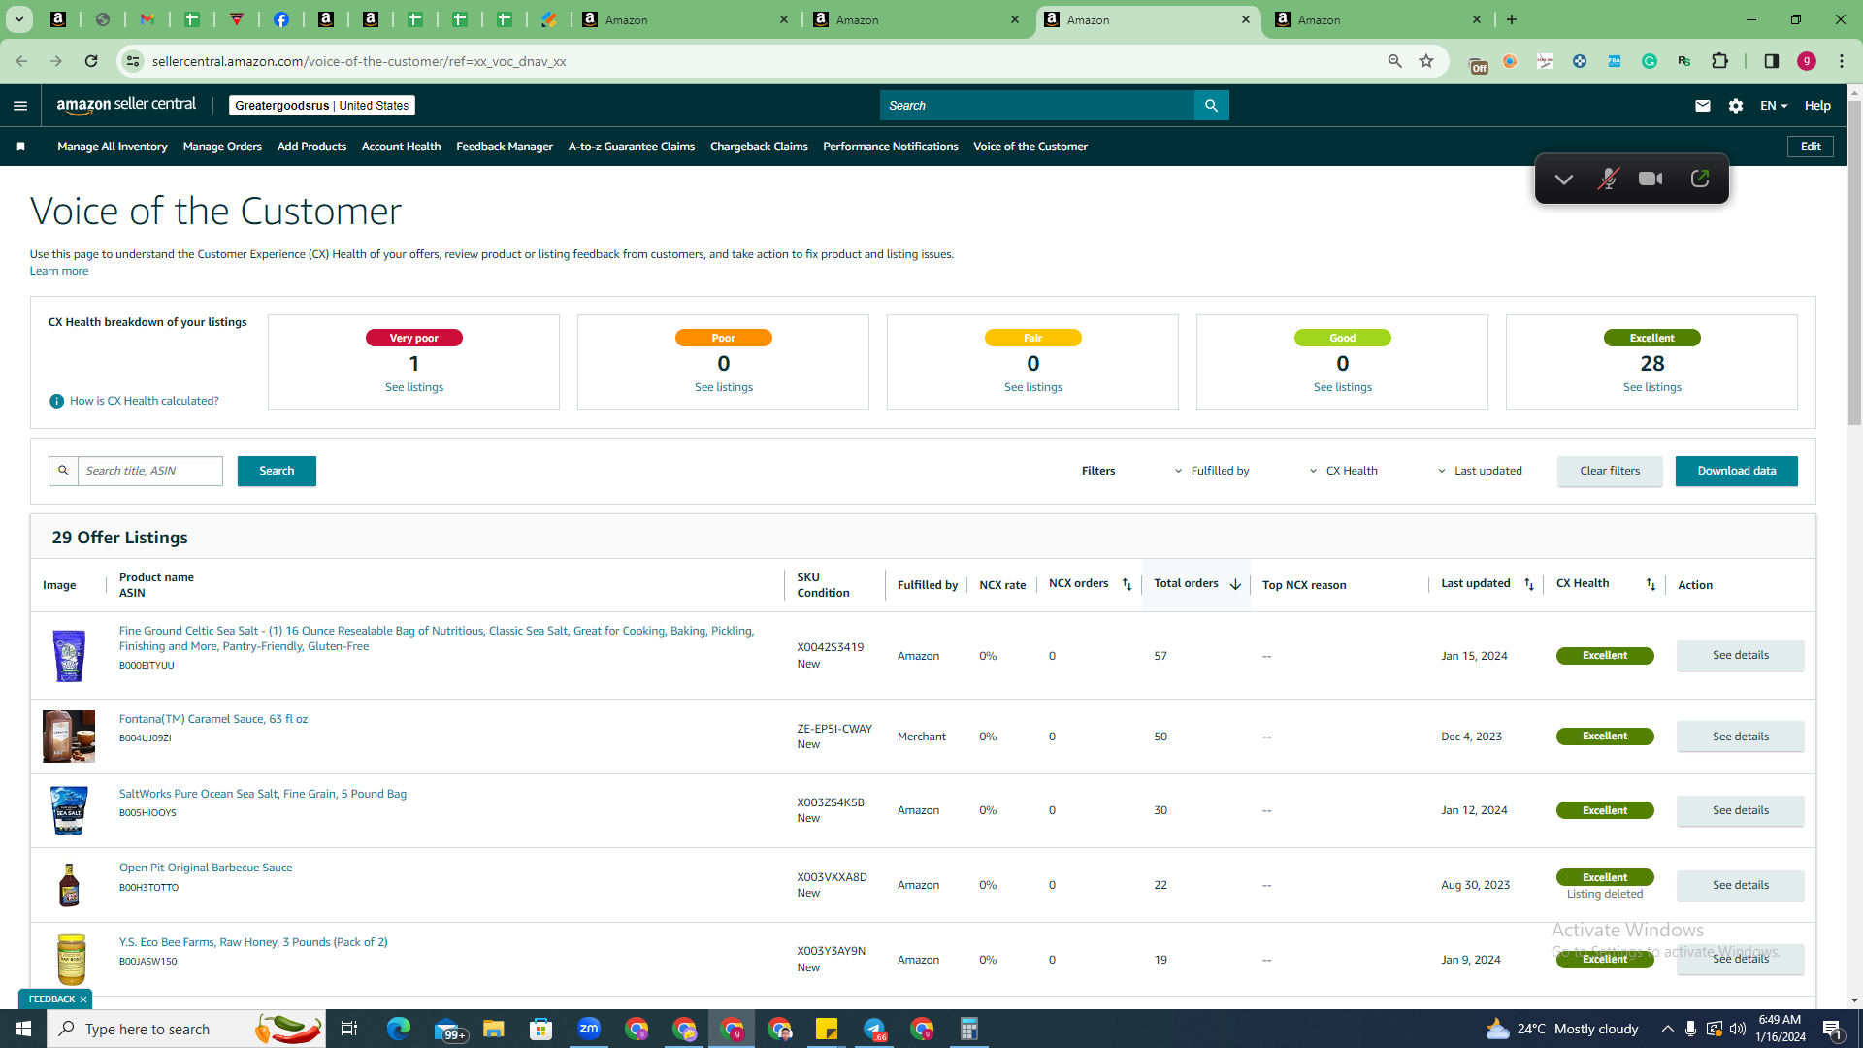Open How is CX Health calculated link
The image size is (1863, 1048).
pos(145,402)
